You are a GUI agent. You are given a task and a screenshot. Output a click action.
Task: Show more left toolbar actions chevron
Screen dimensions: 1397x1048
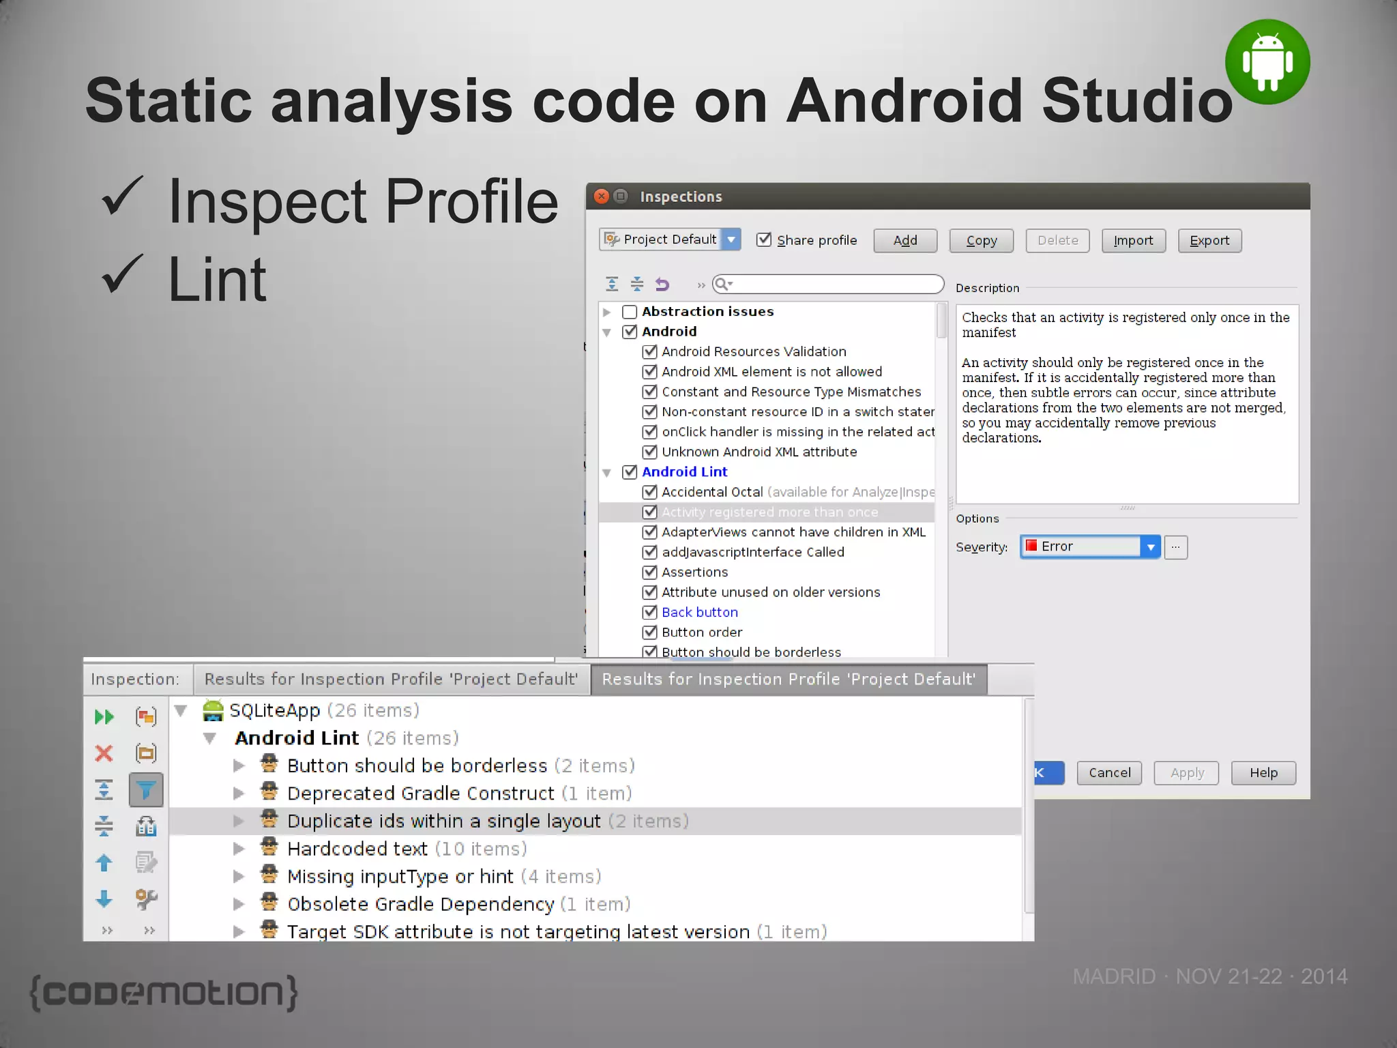107,930
